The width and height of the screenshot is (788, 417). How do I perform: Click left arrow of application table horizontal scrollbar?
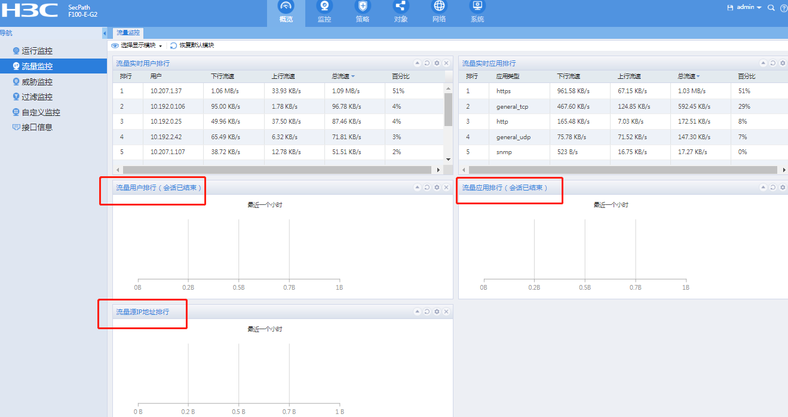coord(463,170)
